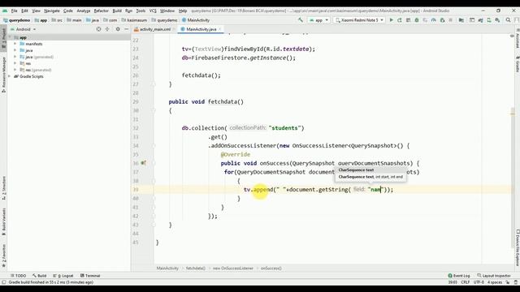Image resolution: width=520 pixels, height=292 pixels.
Task: Click the Make Project hammer icon
Action: [x=301, y=20]
